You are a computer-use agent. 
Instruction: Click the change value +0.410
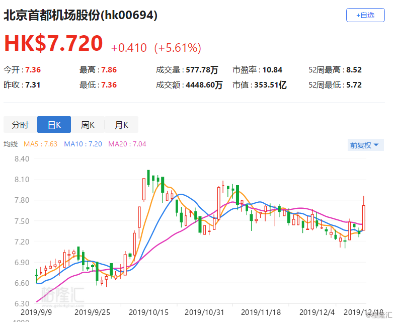(x=129, y=48)
